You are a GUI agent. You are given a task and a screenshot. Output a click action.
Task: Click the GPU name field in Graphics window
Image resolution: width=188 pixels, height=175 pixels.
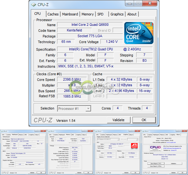117,144
